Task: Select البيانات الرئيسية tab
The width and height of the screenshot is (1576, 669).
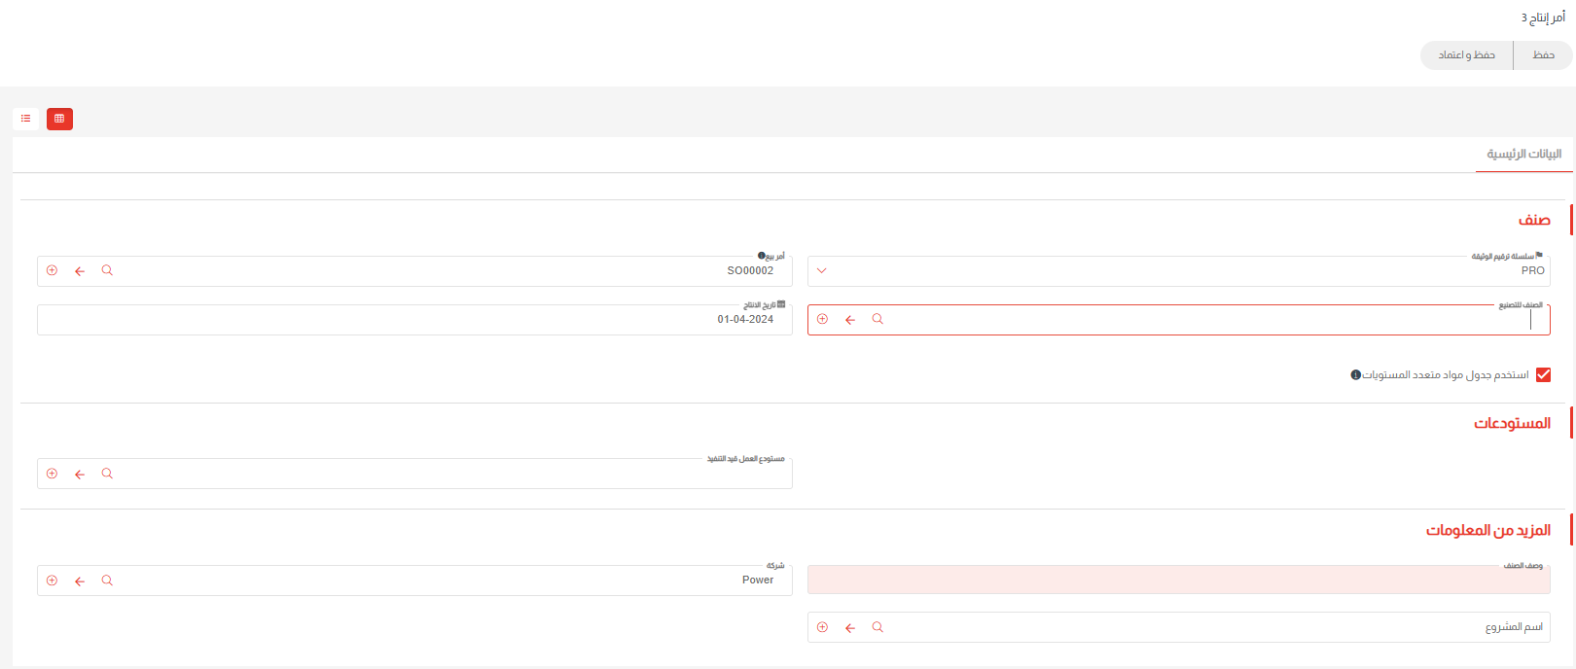Action: 1523,155
